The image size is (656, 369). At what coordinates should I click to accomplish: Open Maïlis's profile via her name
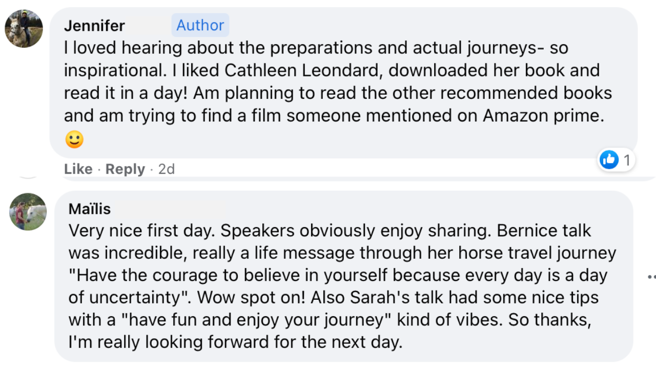pos(90,209)
